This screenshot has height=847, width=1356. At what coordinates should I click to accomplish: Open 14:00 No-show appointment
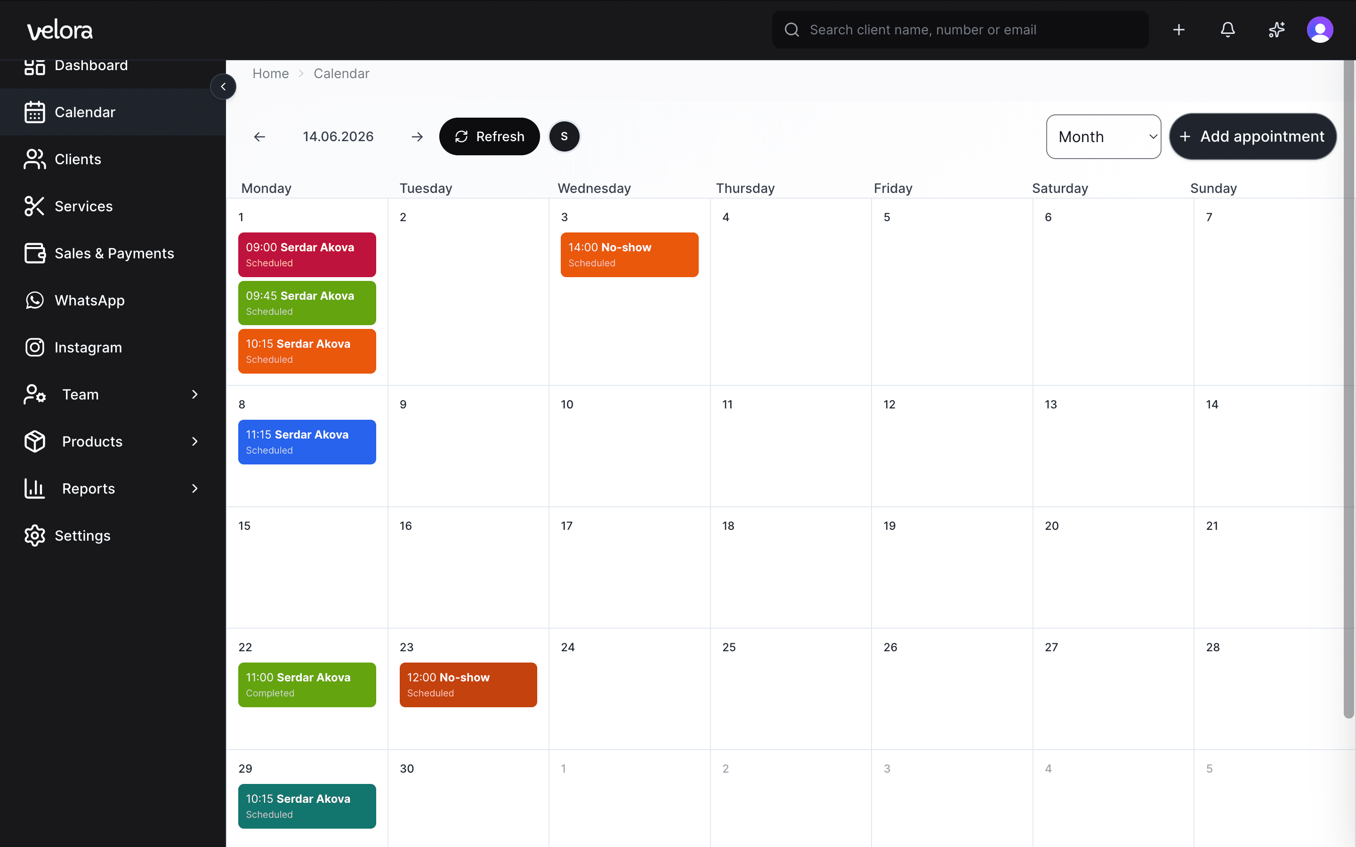[x=629, y=254]
